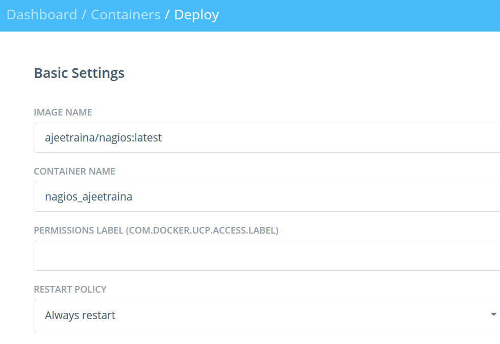
Task: Click the RESTART POLICY label text
Action: 70,289
